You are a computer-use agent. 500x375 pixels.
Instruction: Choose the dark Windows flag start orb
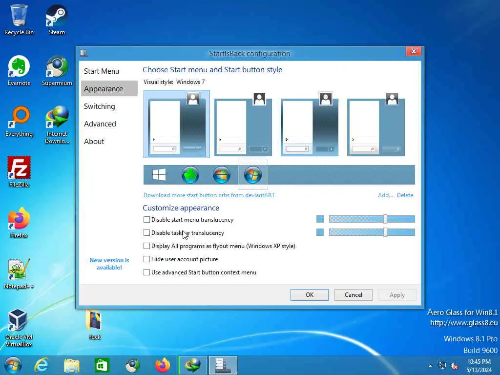point(222,175)
